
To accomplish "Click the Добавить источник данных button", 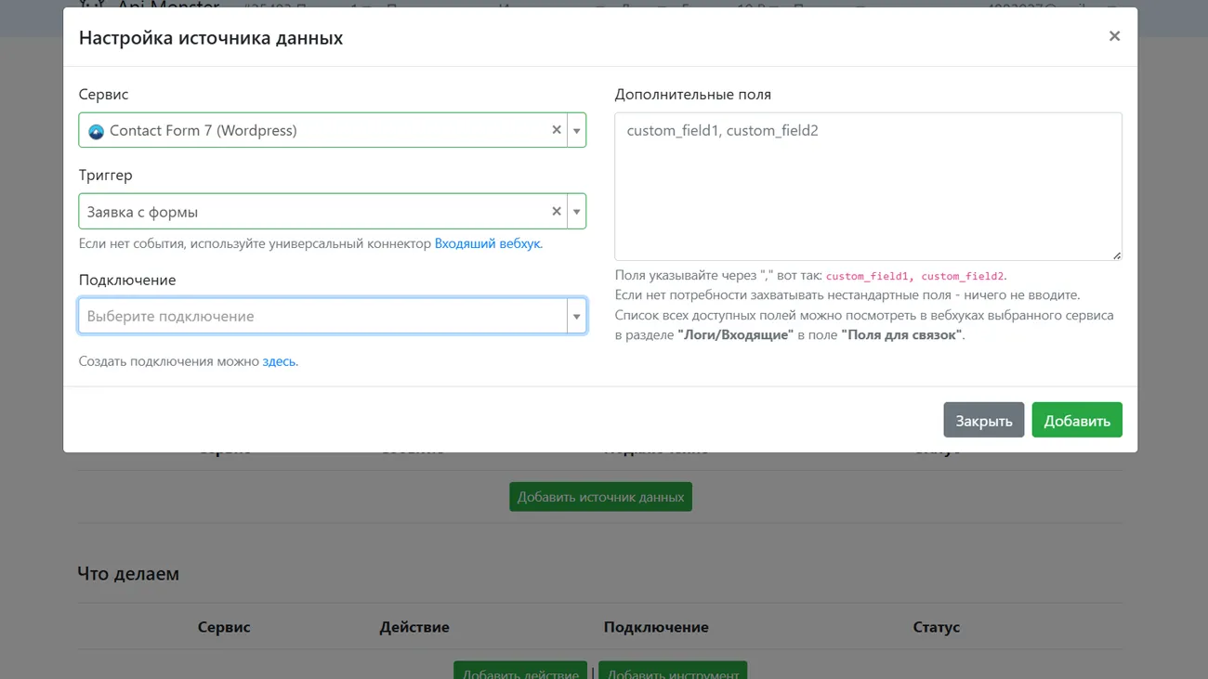I will [x=600, y=497].
